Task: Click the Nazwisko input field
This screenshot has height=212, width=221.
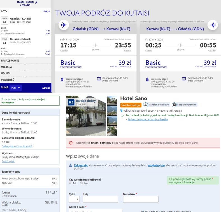Action: 141,199
